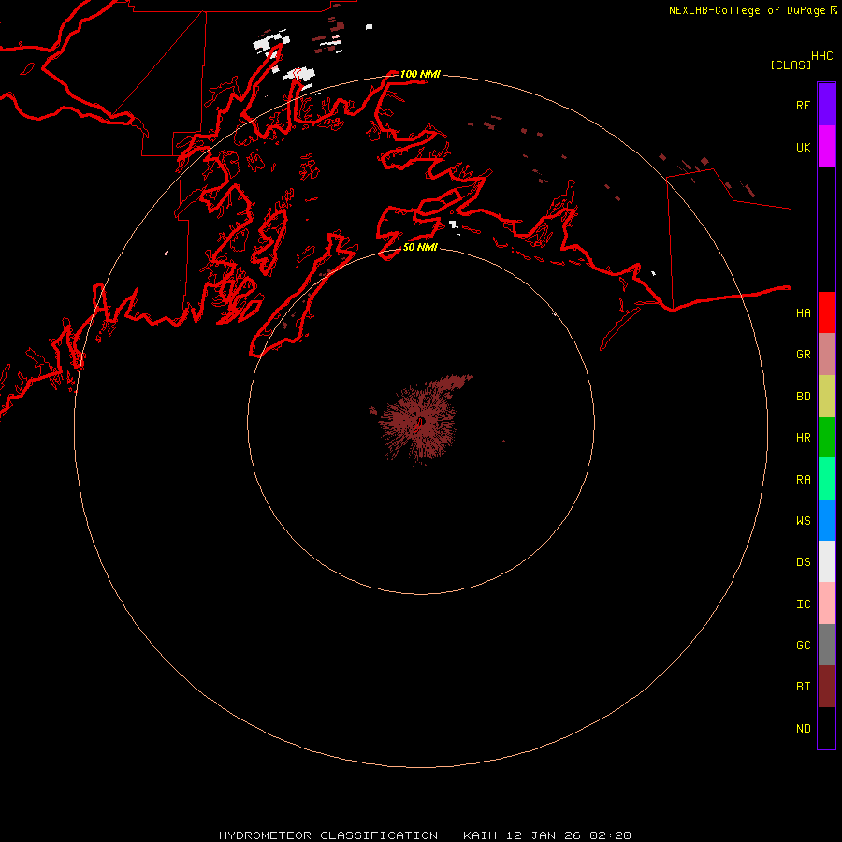Click the DS white legend swatch

[826, 561]
